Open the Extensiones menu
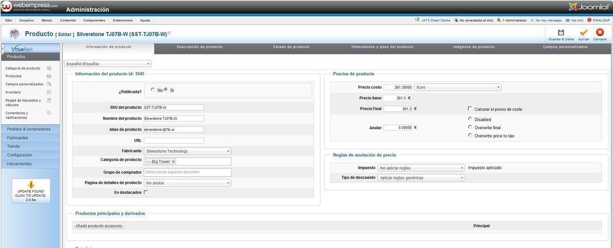The width and height of the screenshot is (613, 248). pos(123,20)
